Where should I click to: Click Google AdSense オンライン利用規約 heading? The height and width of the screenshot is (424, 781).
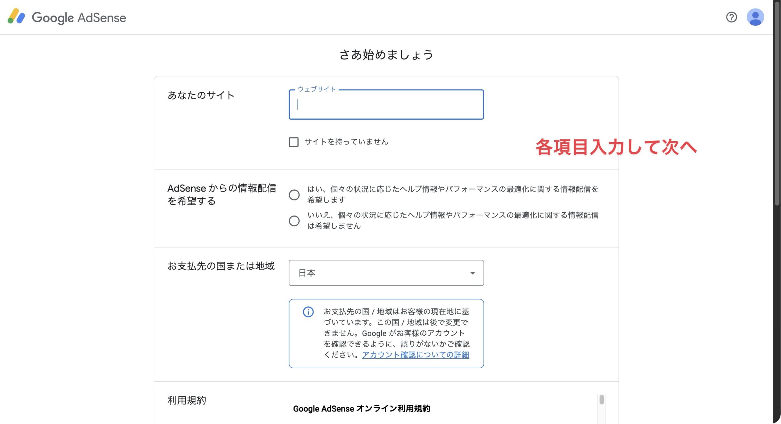(x=362, y=408)
